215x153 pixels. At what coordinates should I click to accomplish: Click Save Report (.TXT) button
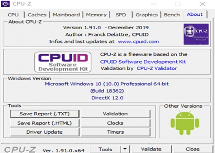tap(45, 114)
